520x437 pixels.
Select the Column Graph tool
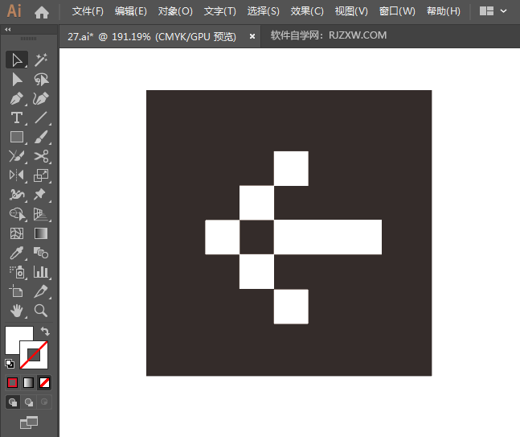click(41, 272)
